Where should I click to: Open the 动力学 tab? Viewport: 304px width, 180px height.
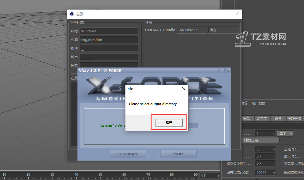262,118
